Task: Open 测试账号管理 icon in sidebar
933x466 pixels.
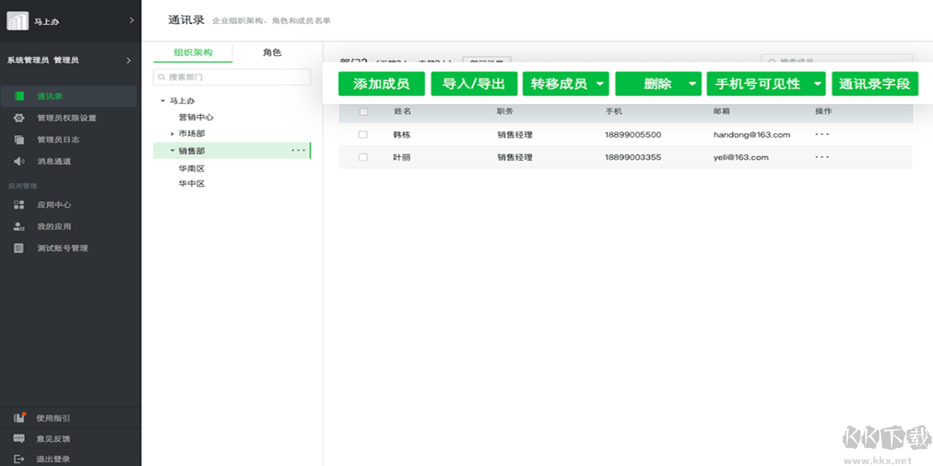Action: click(x=19, y=249)
